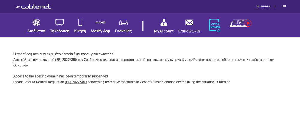Open the MAX TV Maxify icon

point(100,22)
